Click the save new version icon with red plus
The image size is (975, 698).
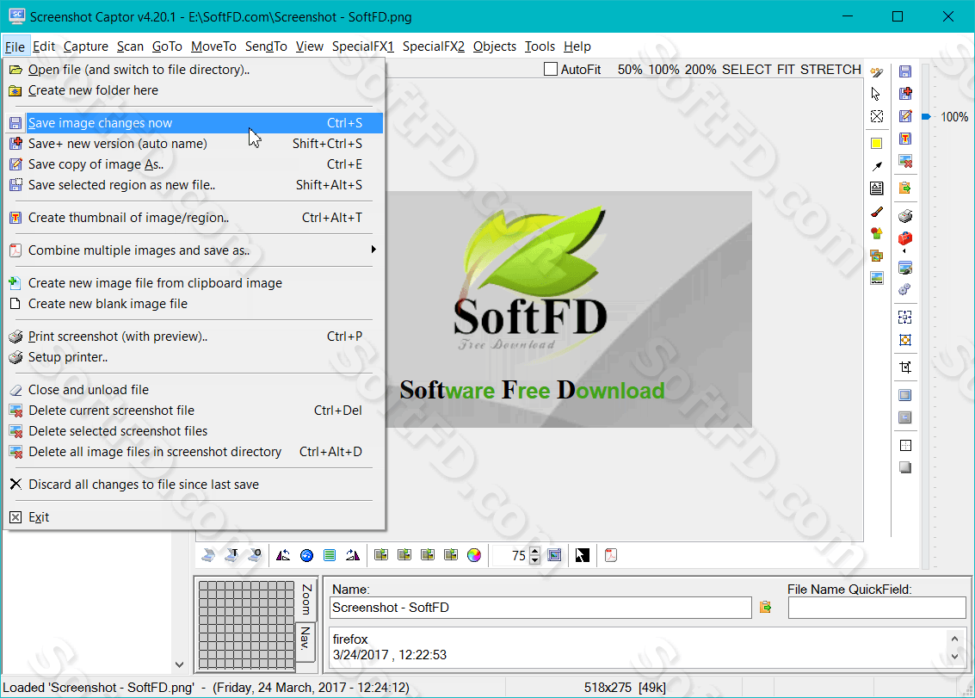tap(905, 93)
